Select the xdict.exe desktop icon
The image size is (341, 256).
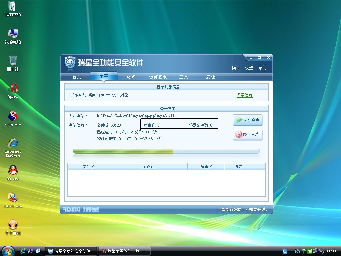[x=13, y=200]
